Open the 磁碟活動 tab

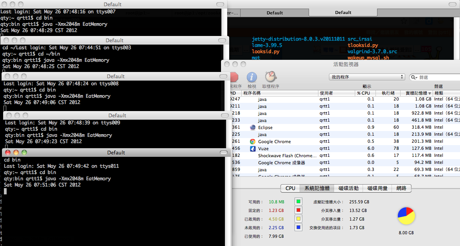pos(349,188)
